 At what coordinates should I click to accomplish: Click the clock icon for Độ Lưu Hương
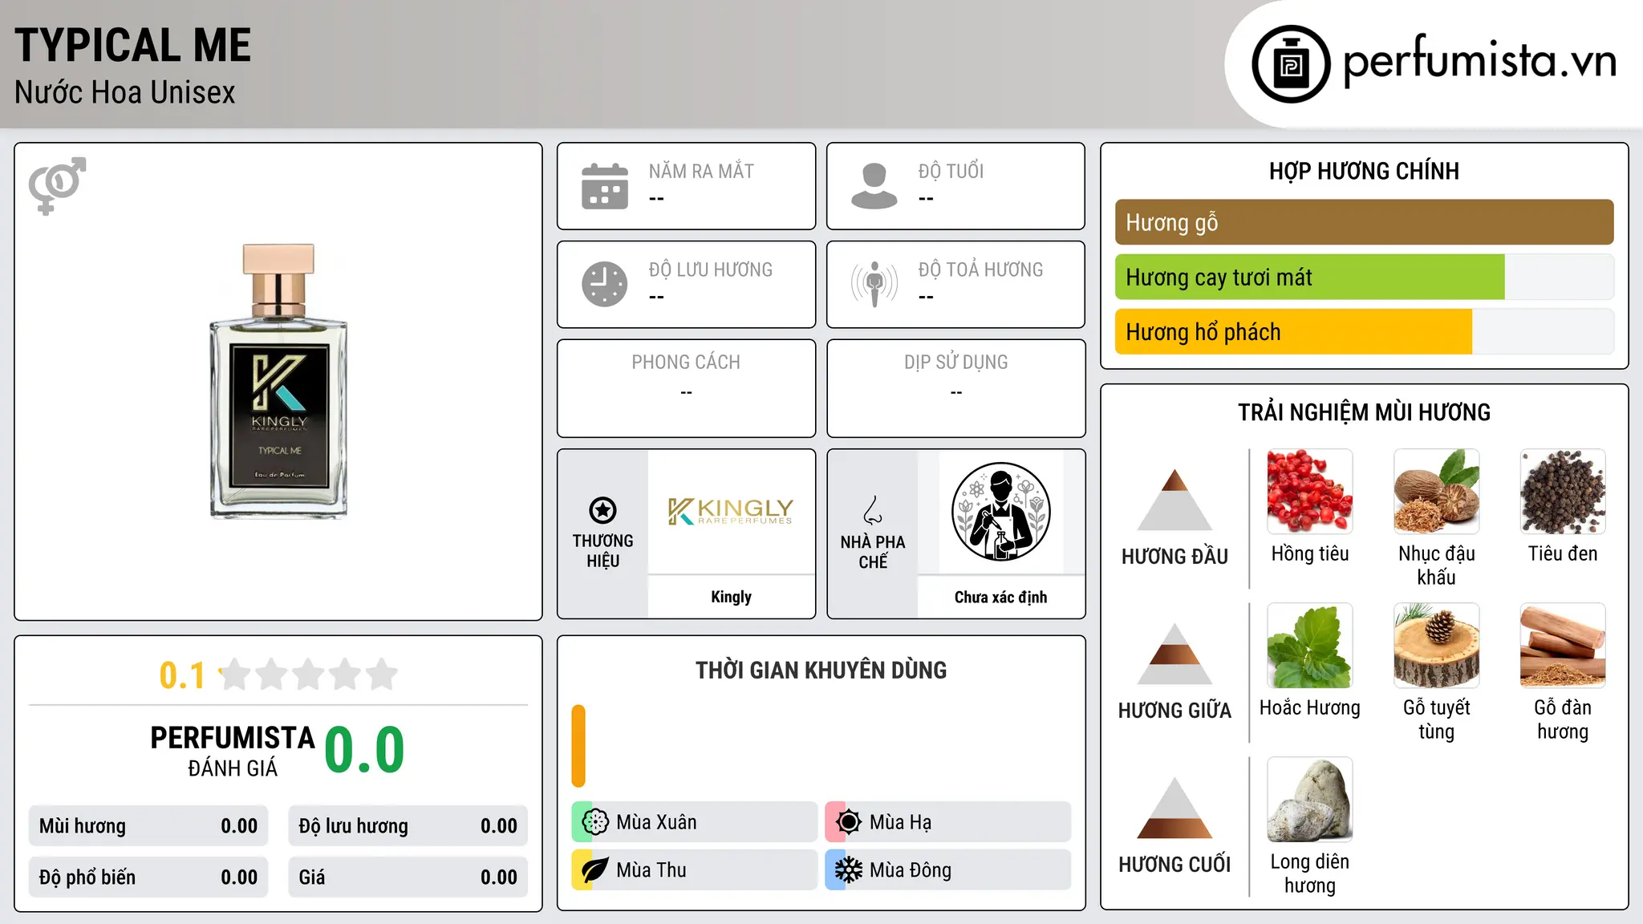pyautogui.click(x=605, y=284)
